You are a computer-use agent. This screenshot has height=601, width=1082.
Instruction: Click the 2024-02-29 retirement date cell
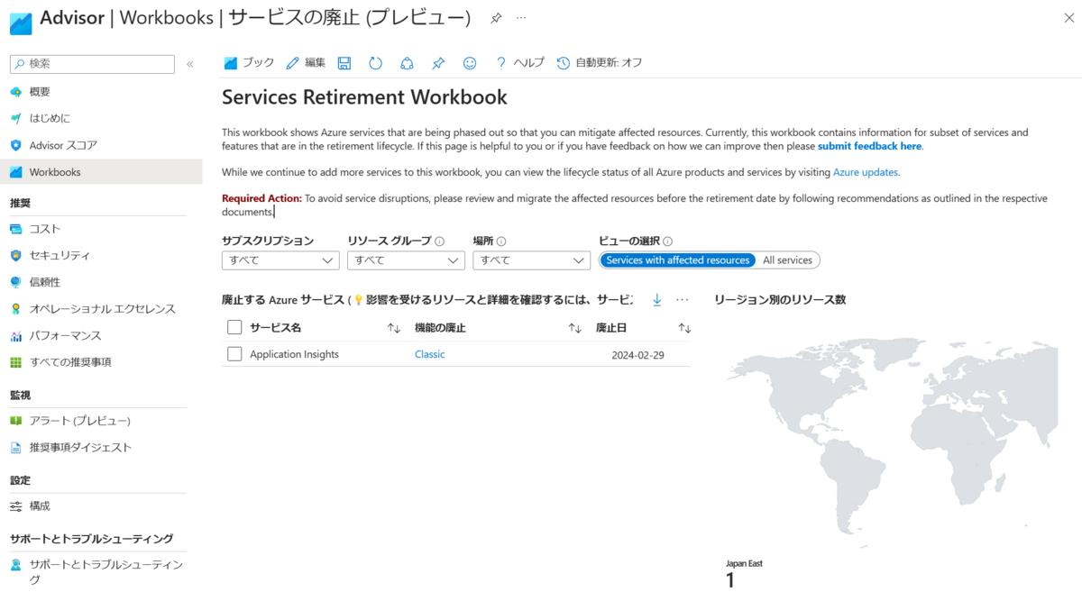(x=638, y=355)
